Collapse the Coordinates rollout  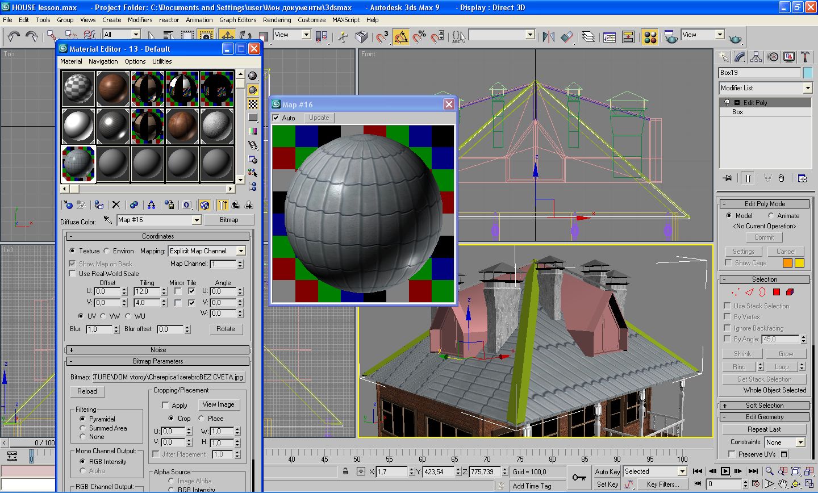[x=158, y=236]
